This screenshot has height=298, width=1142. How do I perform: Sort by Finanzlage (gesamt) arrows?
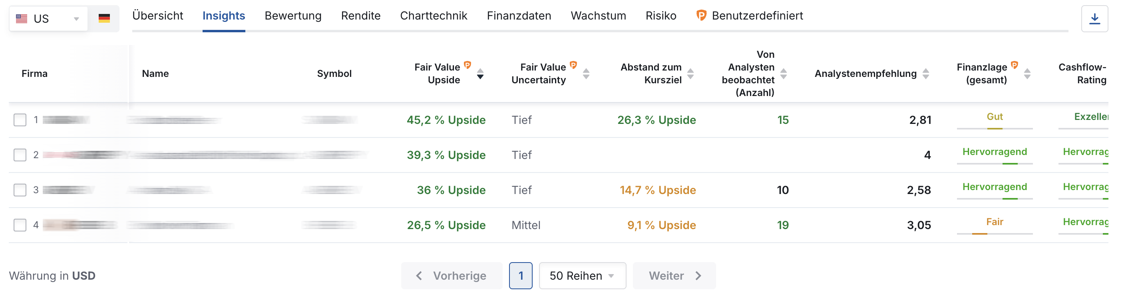1027,73
